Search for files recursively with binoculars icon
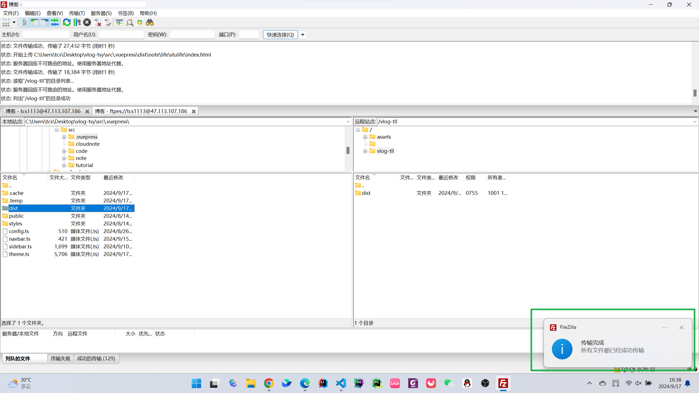Screen dimensions: 699x393 click(x=150, y=22)
